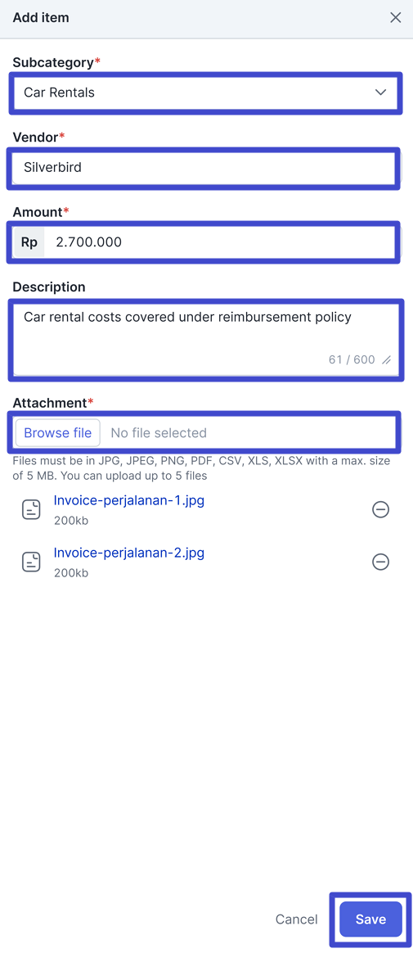The image size is (413, 953).
Task: Open the Invoice-perjalanan-1.jpg attachment link
Action: pos(128,501)
